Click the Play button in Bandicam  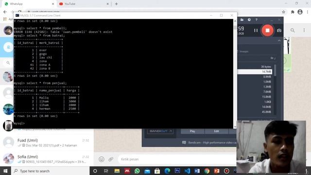click(192, 131)
